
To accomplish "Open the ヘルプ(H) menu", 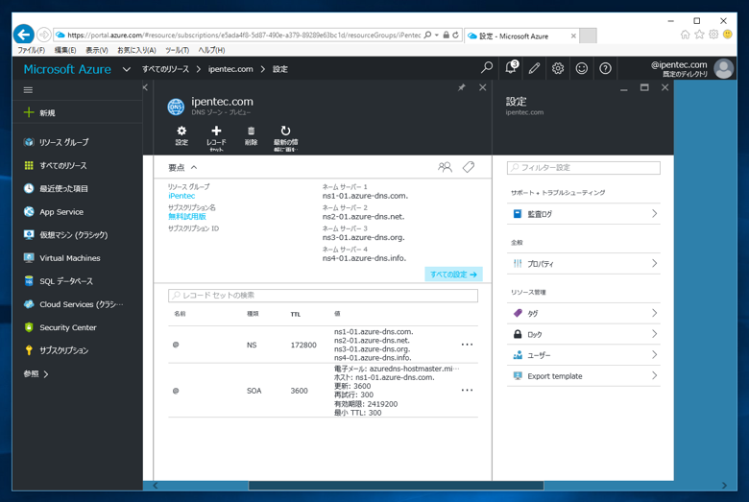I will (x=211, y=50).
